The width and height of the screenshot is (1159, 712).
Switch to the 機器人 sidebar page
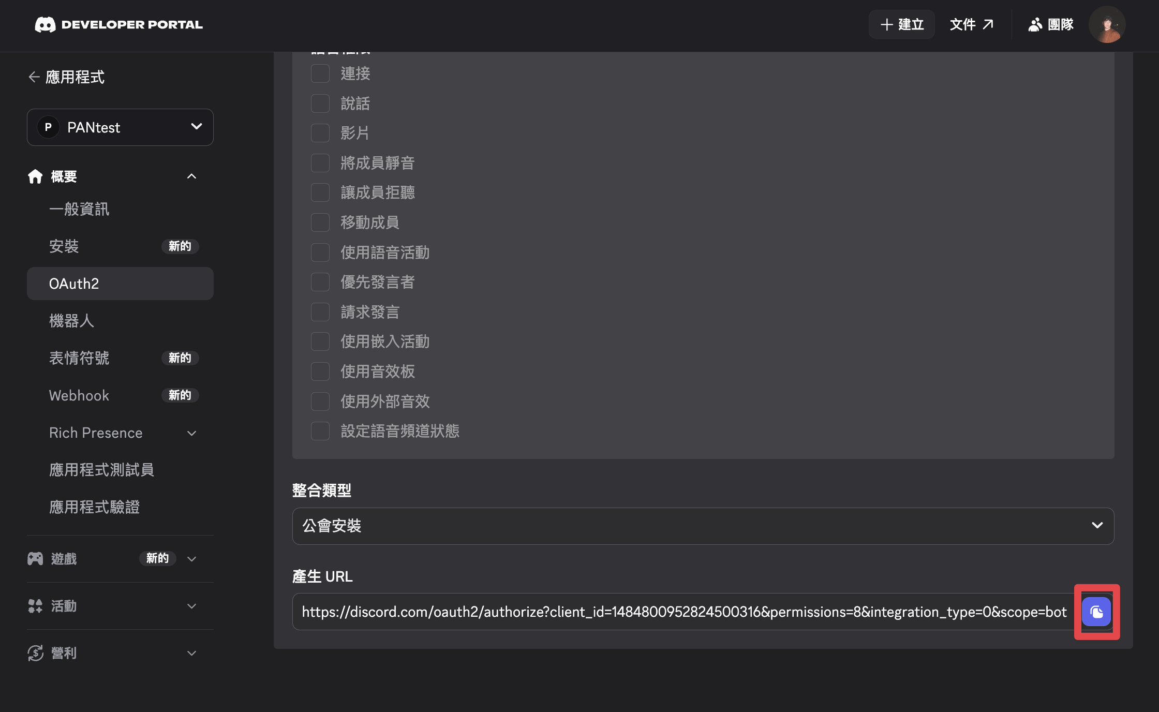click(72, 321)
